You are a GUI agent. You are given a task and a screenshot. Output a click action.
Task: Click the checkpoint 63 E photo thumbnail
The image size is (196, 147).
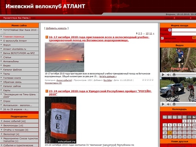(60, 120)
